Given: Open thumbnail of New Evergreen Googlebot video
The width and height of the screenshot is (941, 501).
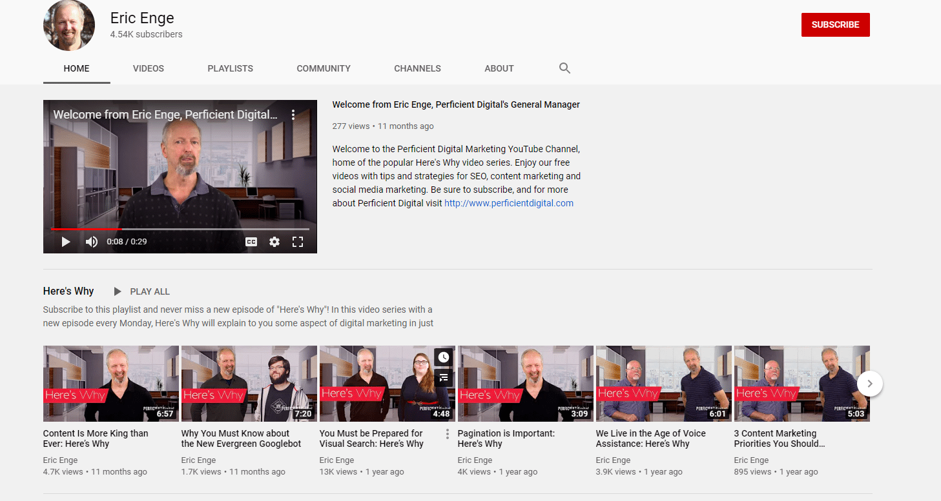Looking at the screenshot, I should [249, 384].
